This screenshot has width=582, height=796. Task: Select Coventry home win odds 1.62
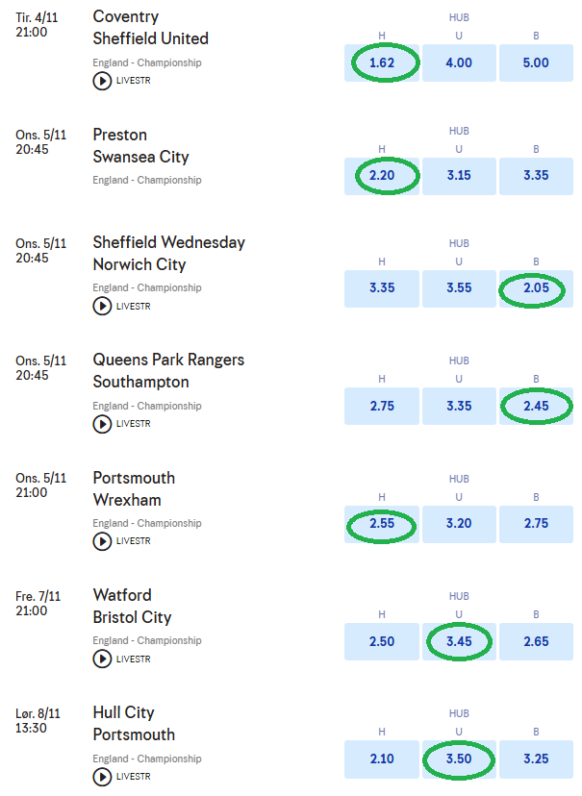(x=382, y=63)
